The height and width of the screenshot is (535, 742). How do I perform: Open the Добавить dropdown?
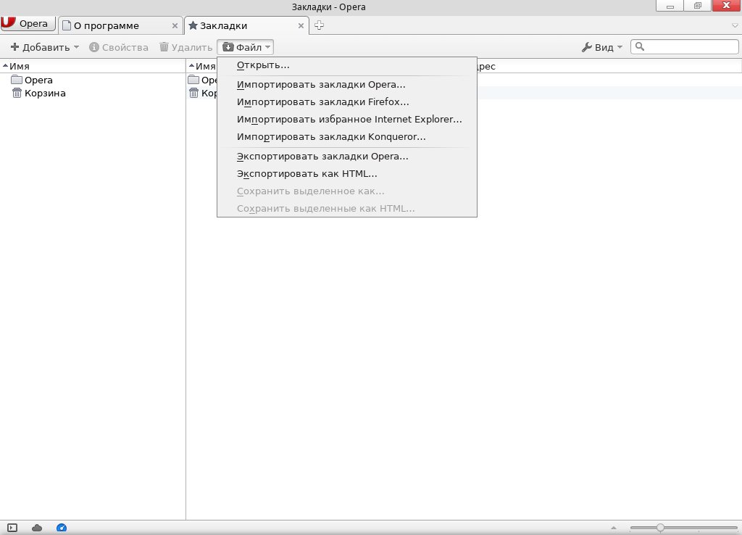tap(44, 47)
